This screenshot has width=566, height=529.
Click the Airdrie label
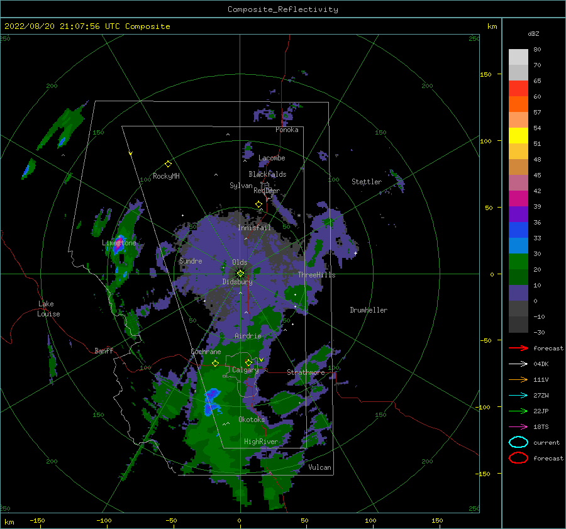click(x=248, y=336)
